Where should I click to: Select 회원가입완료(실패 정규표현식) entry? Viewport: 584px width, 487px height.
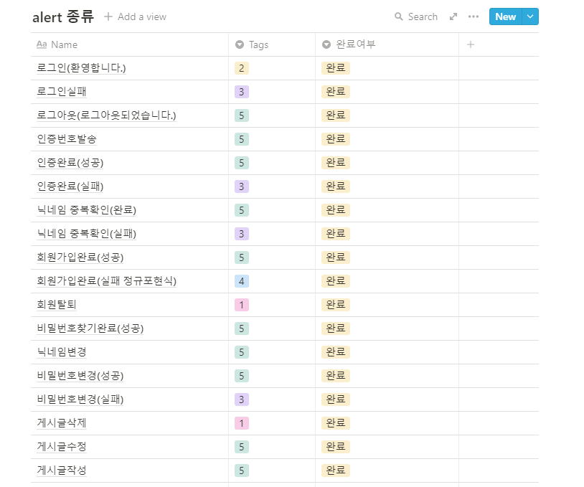pyautogui.click(x=106, y=280)
